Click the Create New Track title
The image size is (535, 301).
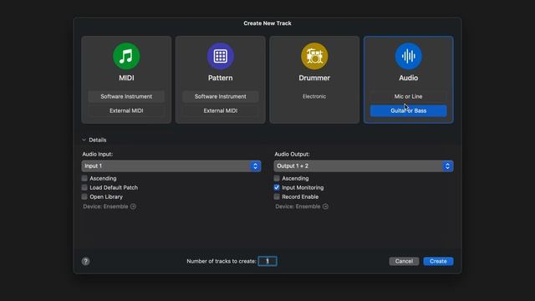coord(267,23)
